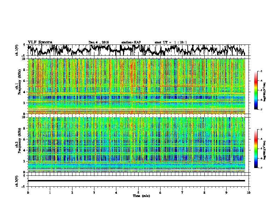Click the "5" tick on ch.1(V) waveform axis

pyautogui.click(x=25, y=45)
